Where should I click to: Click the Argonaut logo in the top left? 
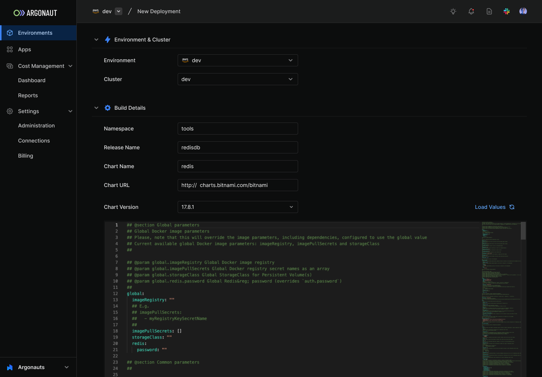(x=35, y=12)
